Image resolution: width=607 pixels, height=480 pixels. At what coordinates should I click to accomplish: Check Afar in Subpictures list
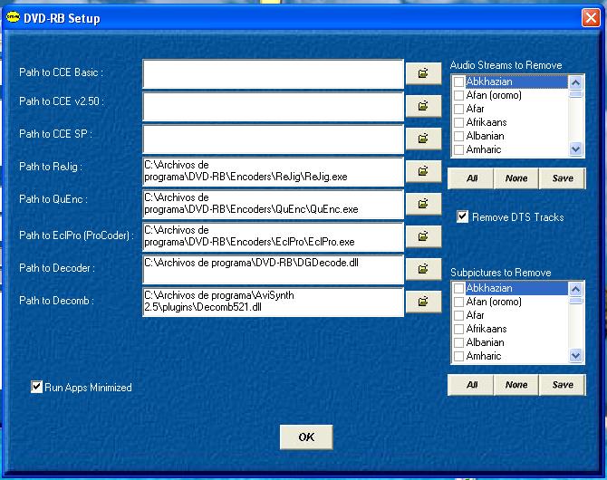click(x=458, y=315)
